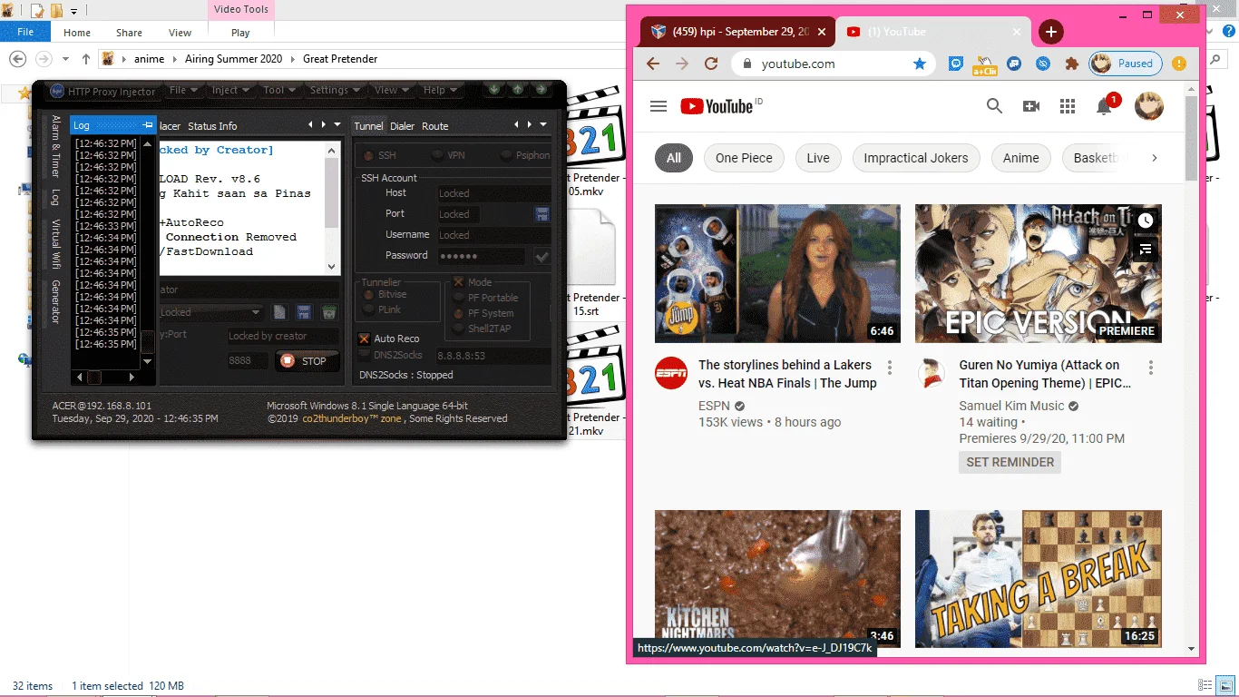Click the green right-arrow icon in HTTP Proxy Injector

pyautogui.click(x=541, y=89)
